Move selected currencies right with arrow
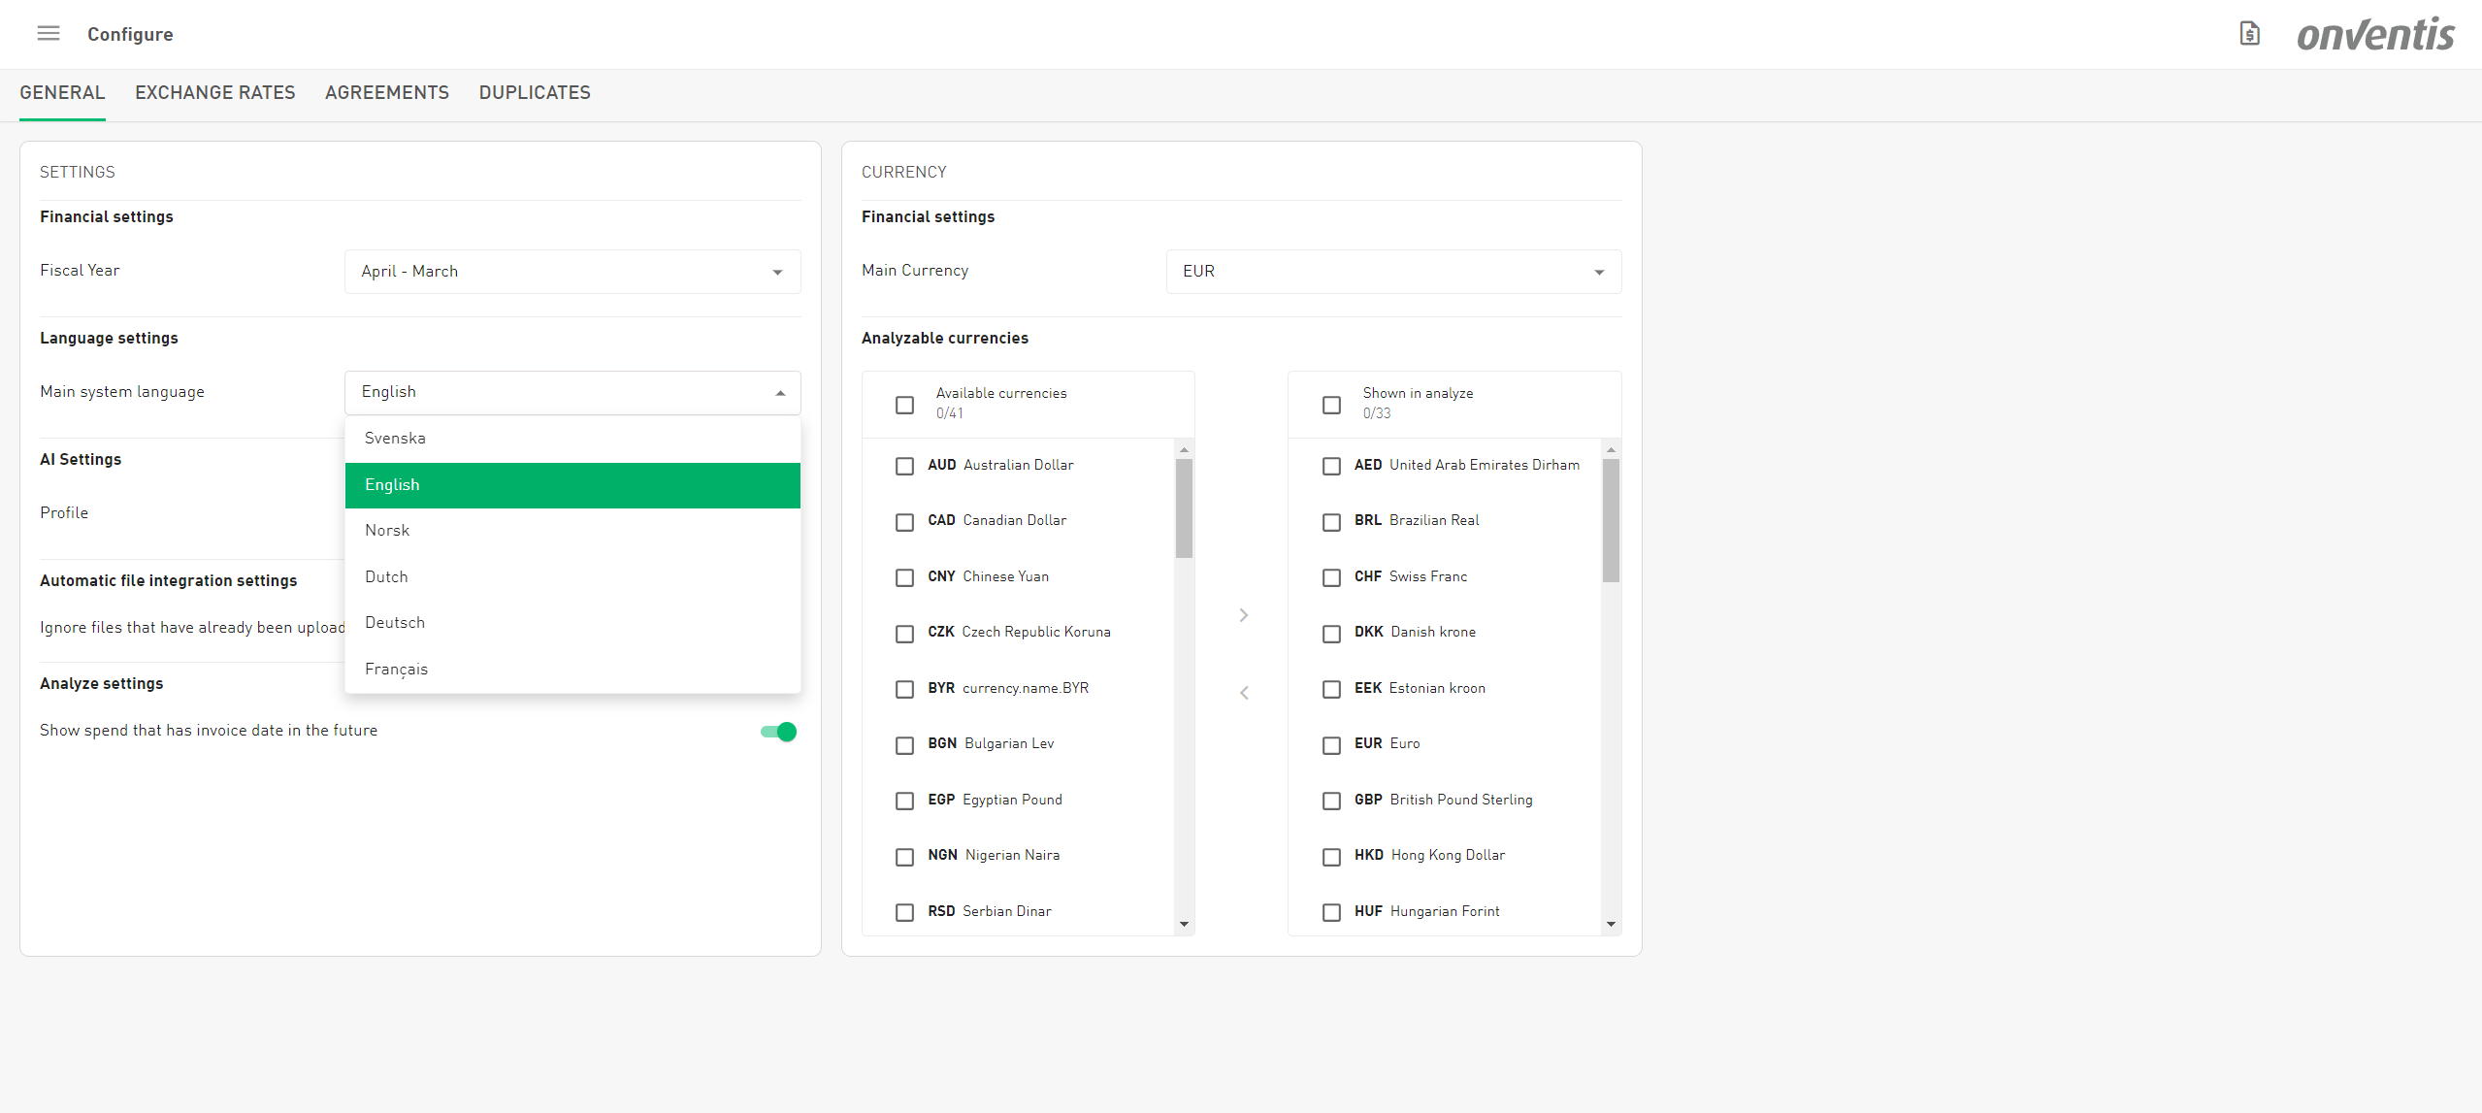 point(1243,615)
